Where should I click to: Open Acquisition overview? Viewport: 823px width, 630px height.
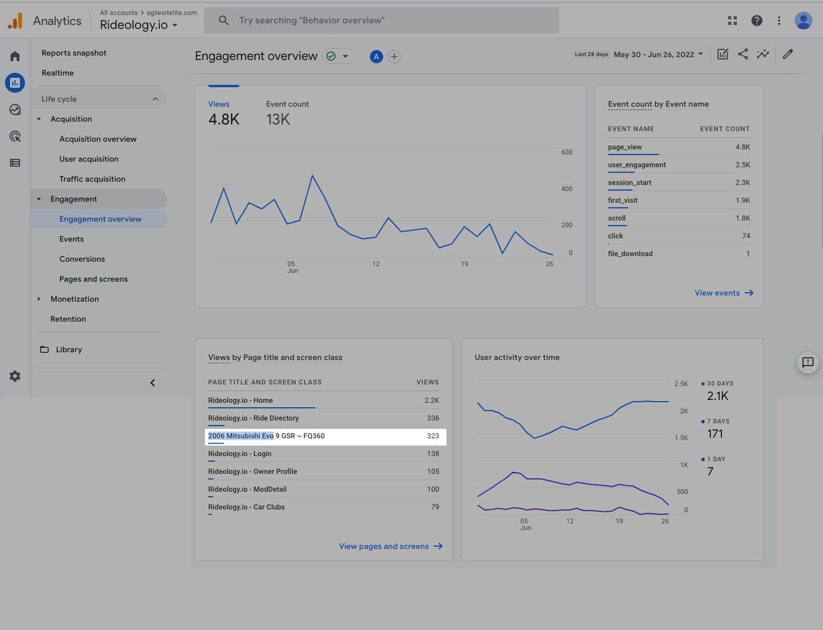pyautogui.click(x=98, y=139)
